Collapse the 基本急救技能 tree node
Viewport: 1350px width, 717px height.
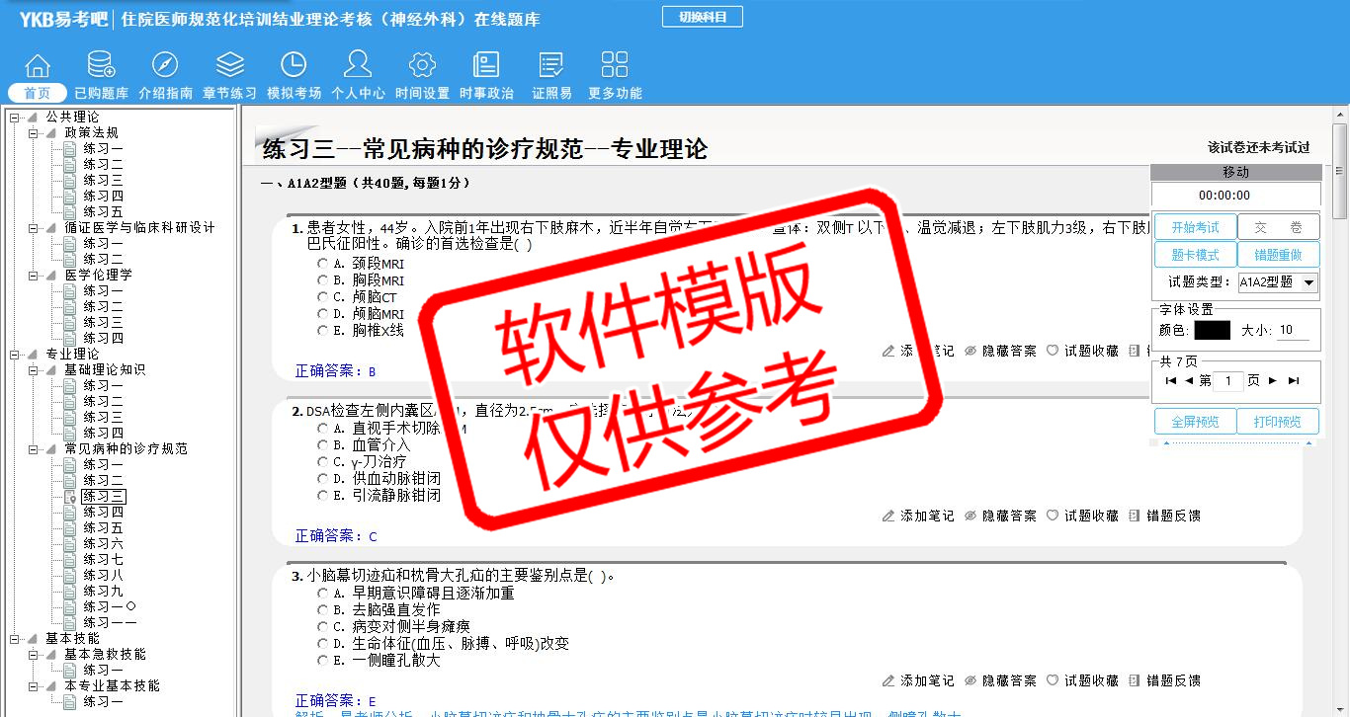(x=34, y=655)
